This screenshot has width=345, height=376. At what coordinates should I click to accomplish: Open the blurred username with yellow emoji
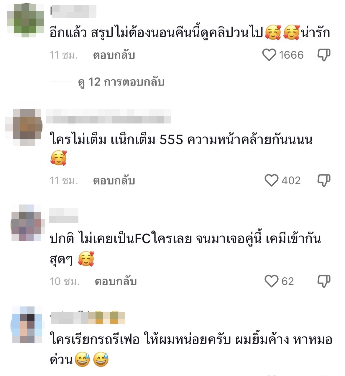(x=88, y=317)
